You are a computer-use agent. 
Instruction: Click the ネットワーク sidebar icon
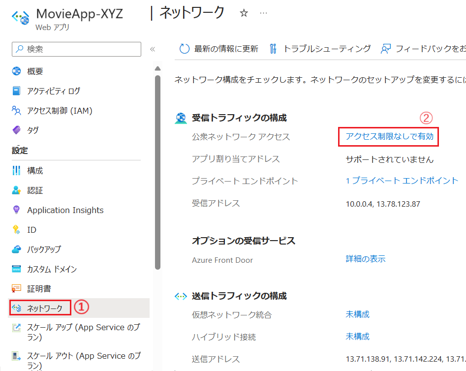(x=16, y=308)
